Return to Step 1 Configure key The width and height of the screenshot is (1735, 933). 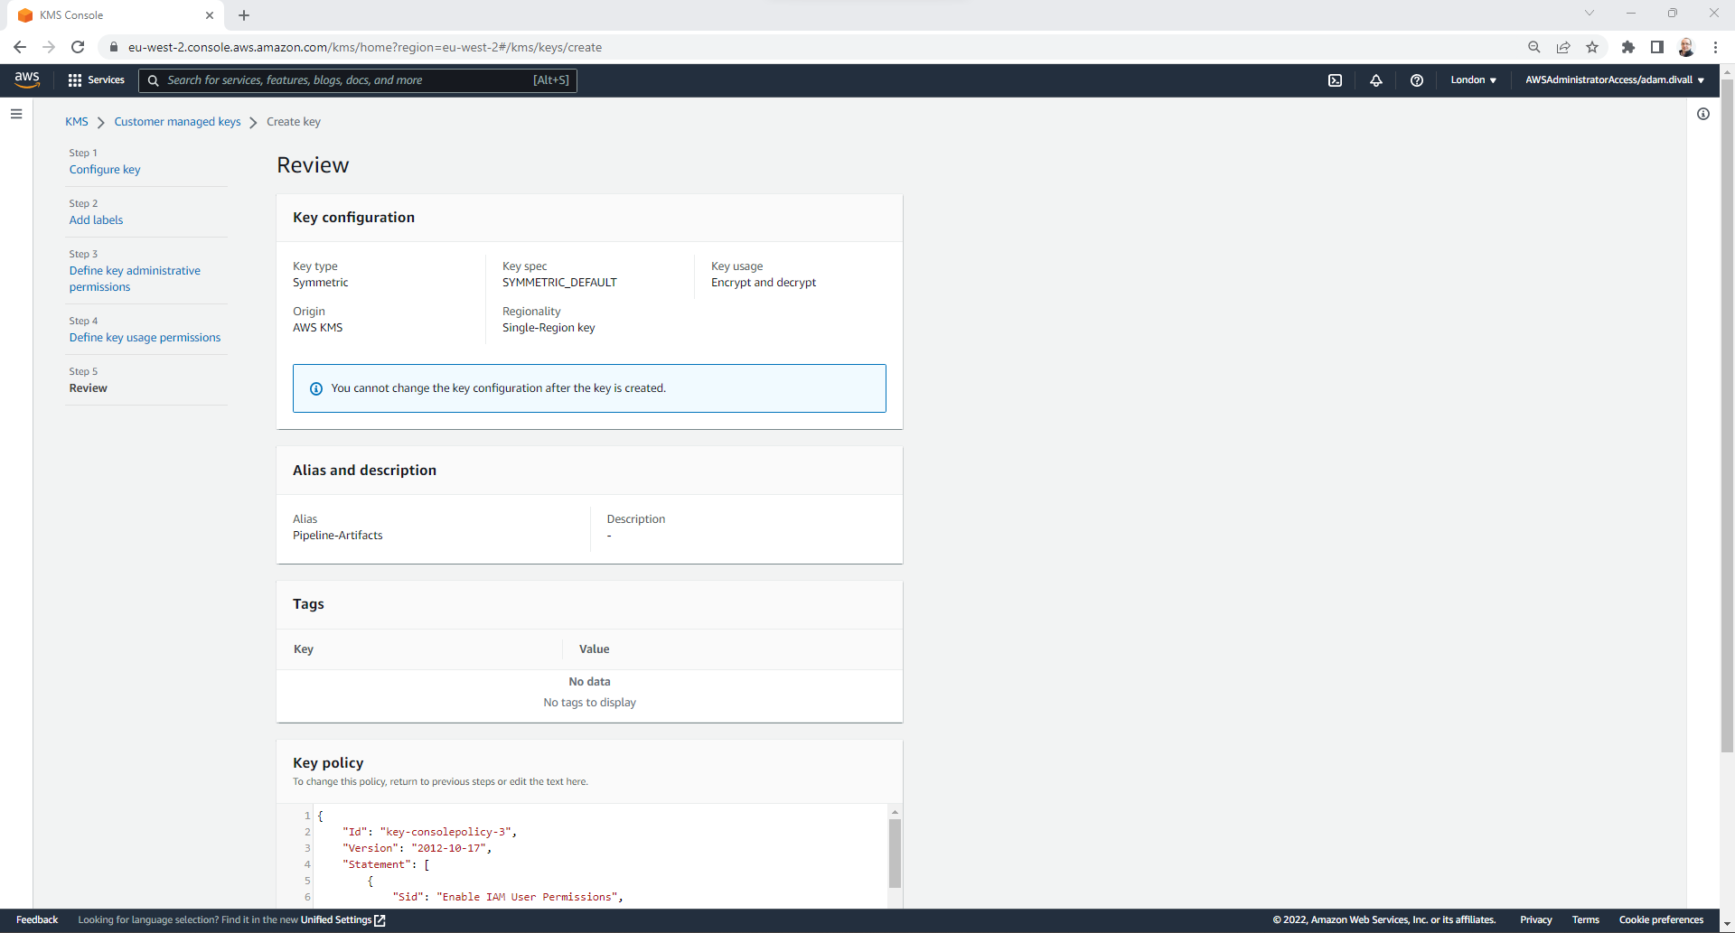tap(105, 170)
